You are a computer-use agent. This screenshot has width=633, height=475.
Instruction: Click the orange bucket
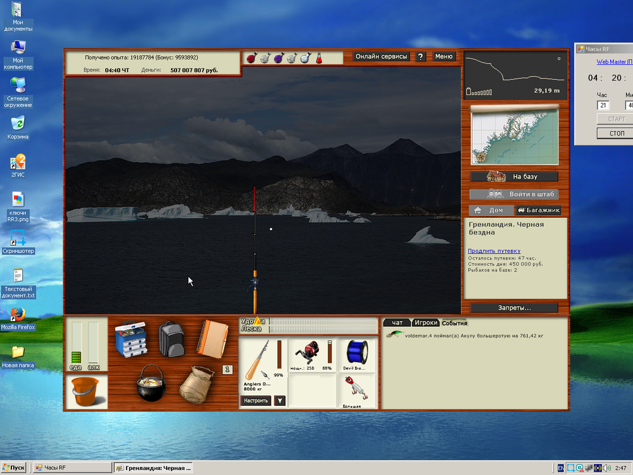(86, 391)
